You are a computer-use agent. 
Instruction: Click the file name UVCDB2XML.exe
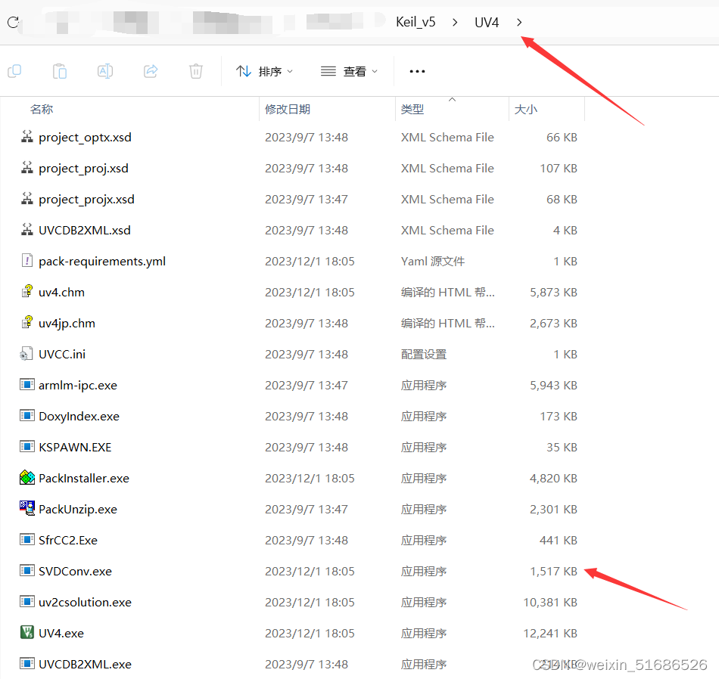tap(85, 665)
